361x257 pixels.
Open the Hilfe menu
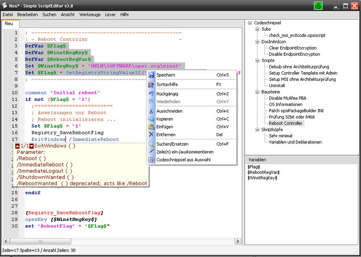[x=124, y=14]
